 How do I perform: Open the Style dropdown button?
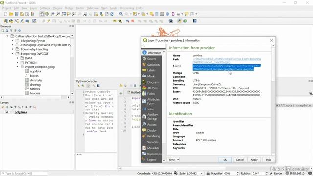click(174, 160)
